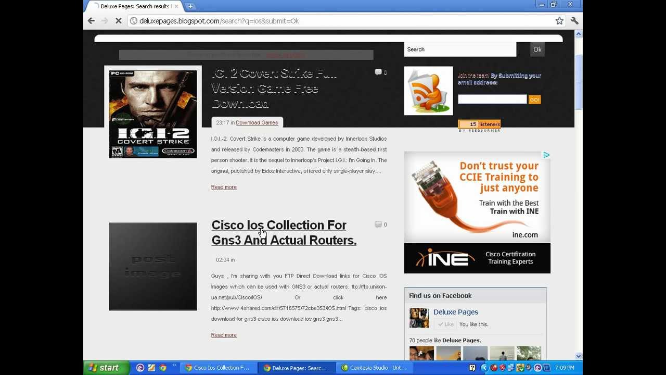
Task: Bookmark this page with the star icon
Action: coord(559,21)
